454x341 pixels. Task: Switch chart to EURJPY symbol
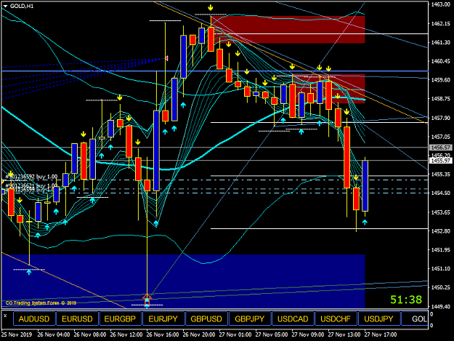click(x=163, y=319)
